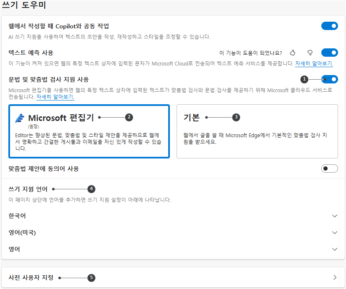Enable 맞춤법 제안에 동의어 사용 switch
346x289 pixels.
(329, 169)
